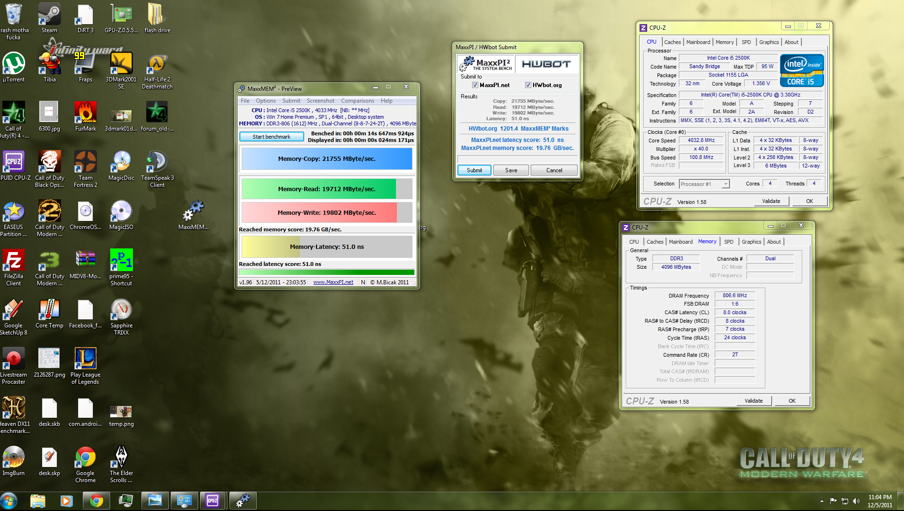This screenshot has width=904, height=511.
Task: Click the Memory-Latency result bar
Action: pyautogui.click(x=327, y=247)
